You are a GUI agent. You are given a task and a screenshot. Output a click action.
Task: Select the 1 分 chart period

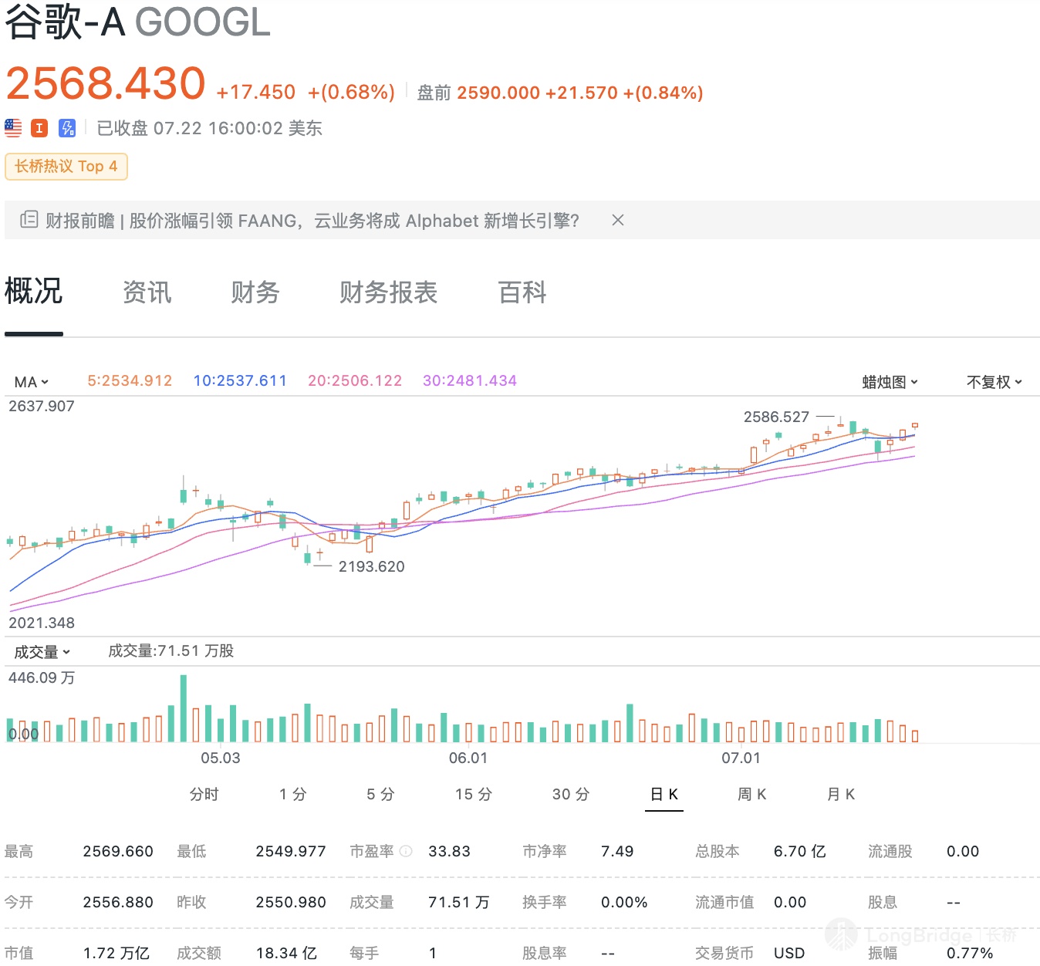pyautogui.click(x=293, y=794)
